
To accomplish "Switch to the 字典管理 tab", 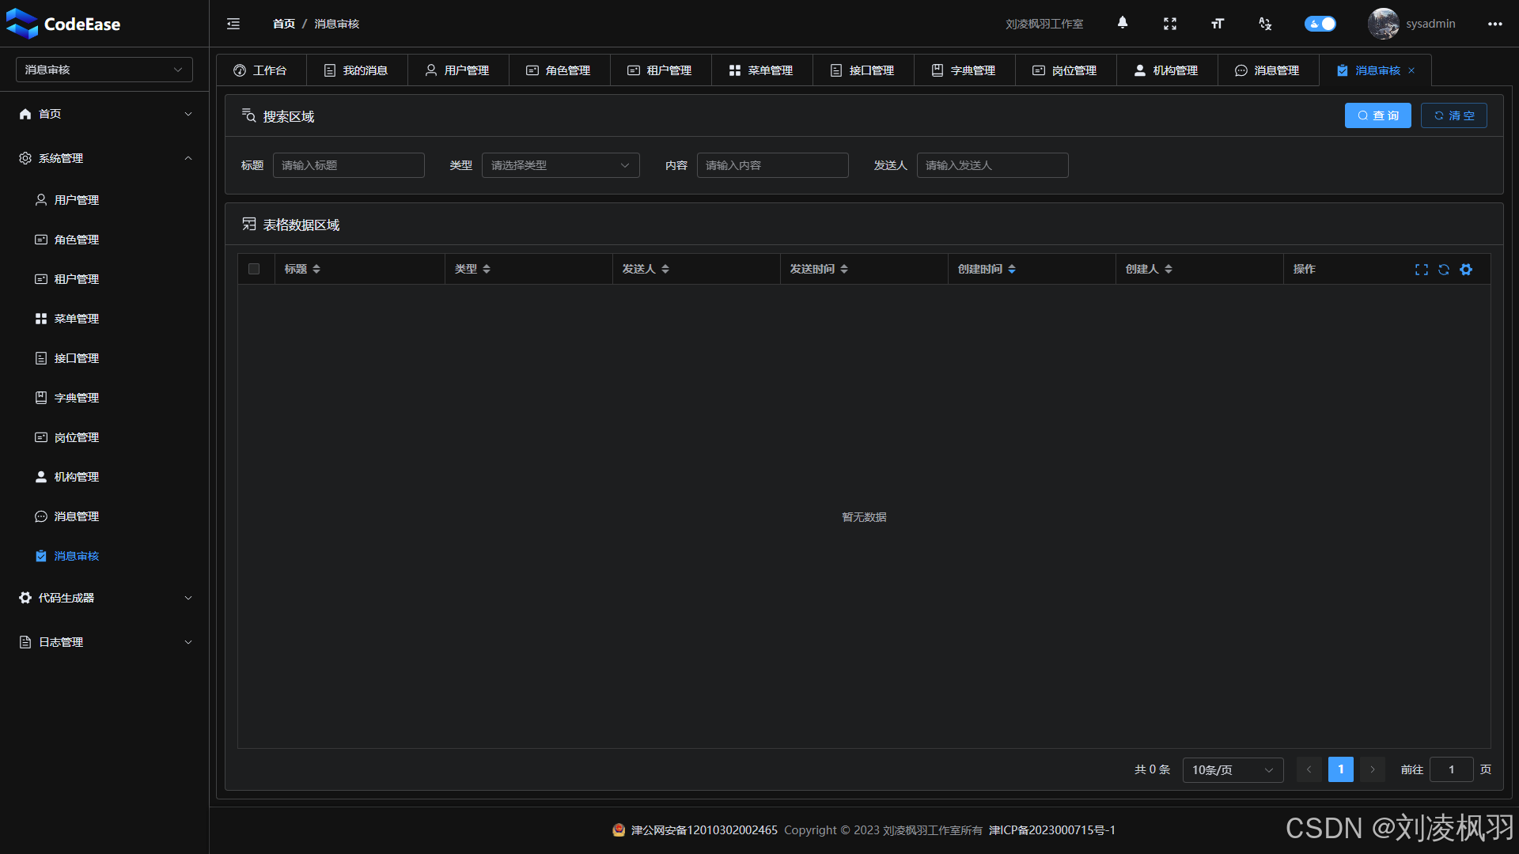I will pyautogui.click(x=964, y=70).
